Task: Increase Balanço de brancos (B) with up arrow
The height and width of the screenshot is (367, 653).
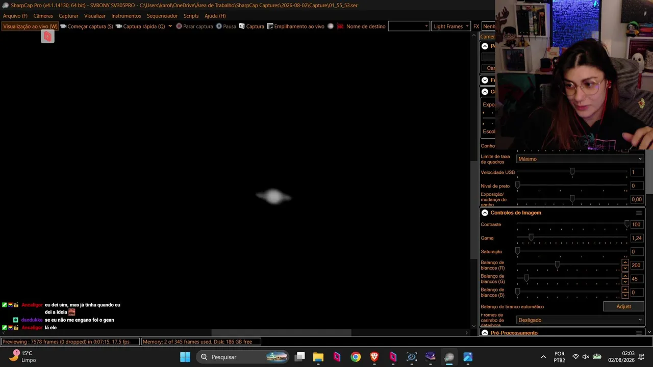Action: point(625,290)
